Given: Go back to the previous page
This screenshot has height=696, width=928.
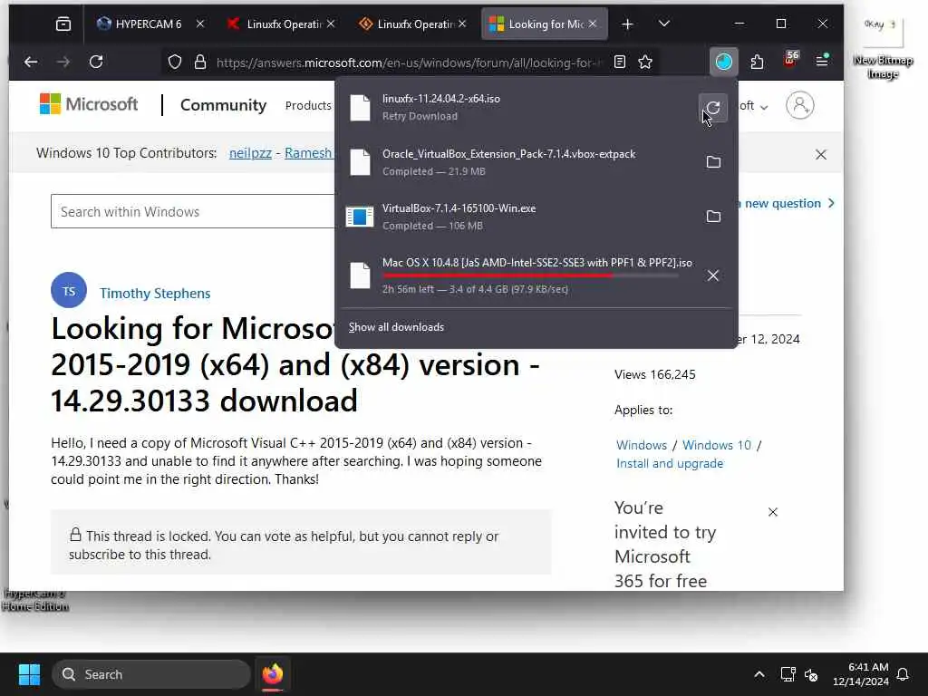Looking at the screenshot, I should coord(31,62).
